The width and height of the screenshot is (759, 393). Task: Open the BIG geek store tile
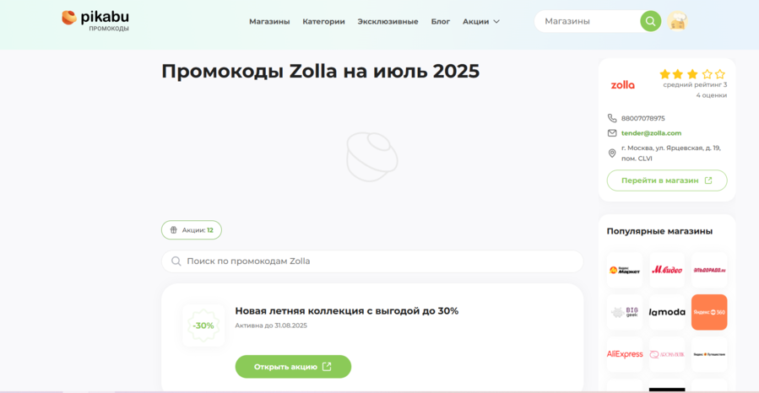pos(625,312)
